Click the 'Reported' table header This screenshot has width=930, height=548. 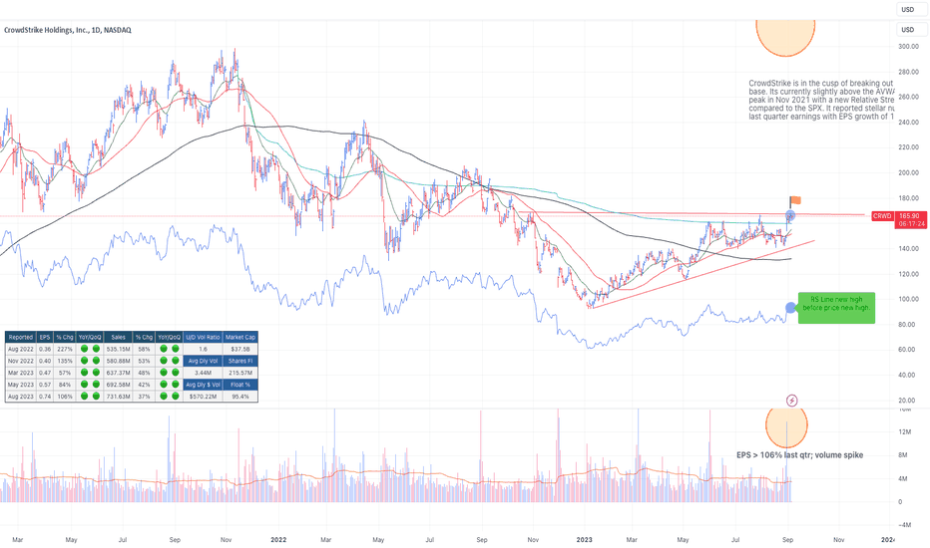pyautogui.click(x=21, y=337)
